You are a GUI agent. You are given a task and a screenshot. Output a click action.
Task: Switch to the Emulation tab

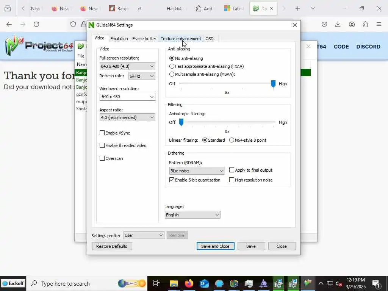tap(119, 39)
